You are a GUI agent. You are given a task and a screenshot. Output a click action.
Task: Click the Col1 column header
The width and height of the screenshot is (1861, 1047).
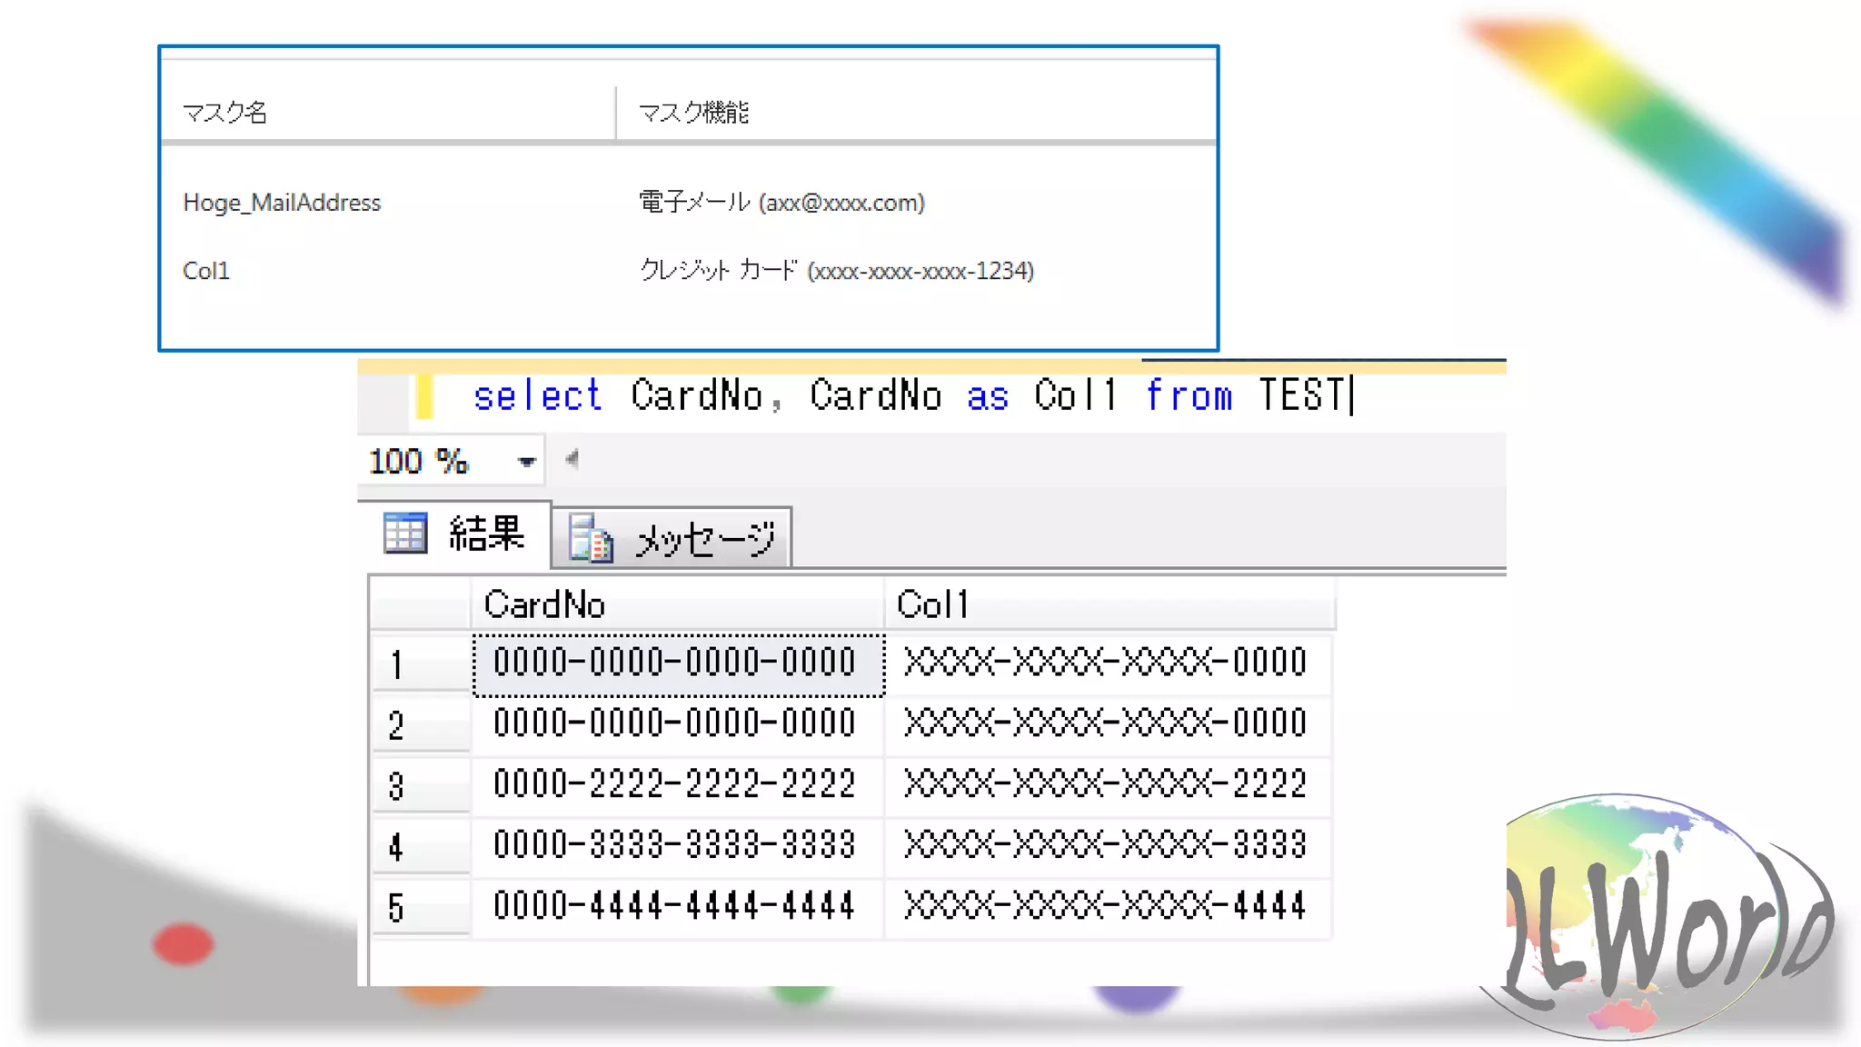pos(1109,604)
